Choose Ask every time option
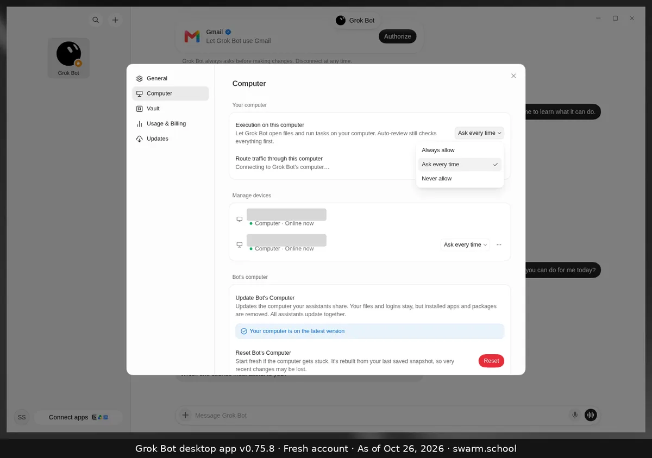 [460, 164]
